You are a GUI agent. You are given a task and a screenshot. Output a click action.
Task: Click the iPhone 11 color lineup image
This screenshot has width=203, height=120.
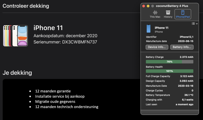coord(15,36)
